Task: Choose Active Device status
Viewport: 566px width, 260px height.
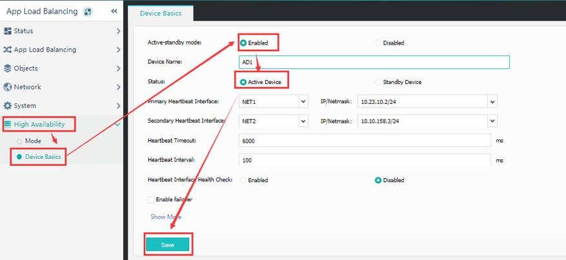Action: [x=243, y=82]
